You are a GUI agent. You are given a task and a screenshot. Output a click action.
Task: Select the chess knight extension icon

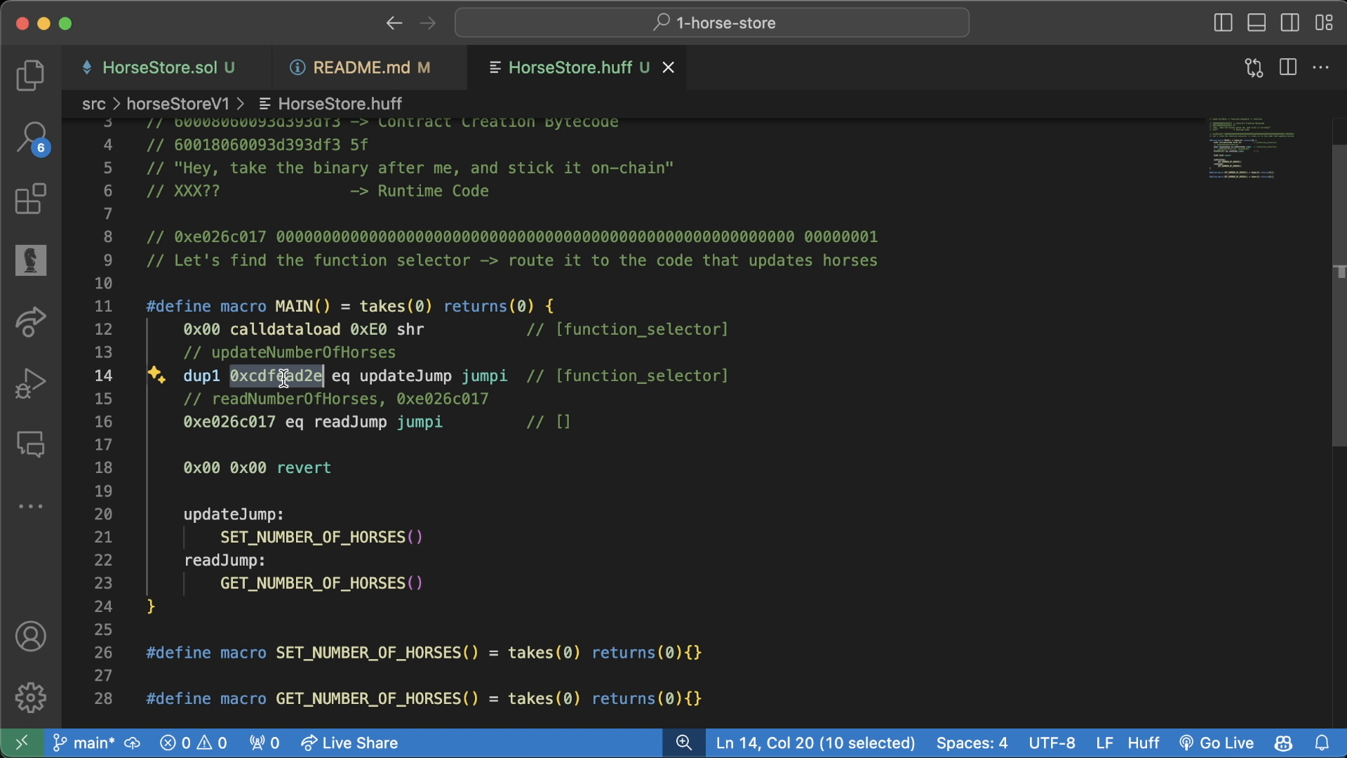[x=30, y=260]
